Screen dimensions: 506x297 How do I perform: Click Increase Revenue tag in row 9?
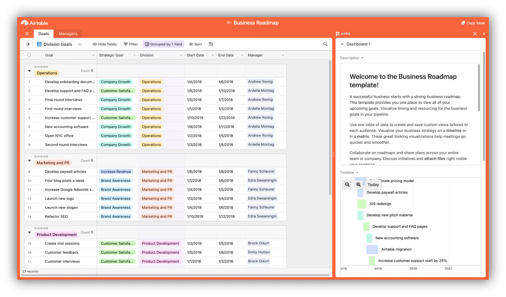[116, 172]
